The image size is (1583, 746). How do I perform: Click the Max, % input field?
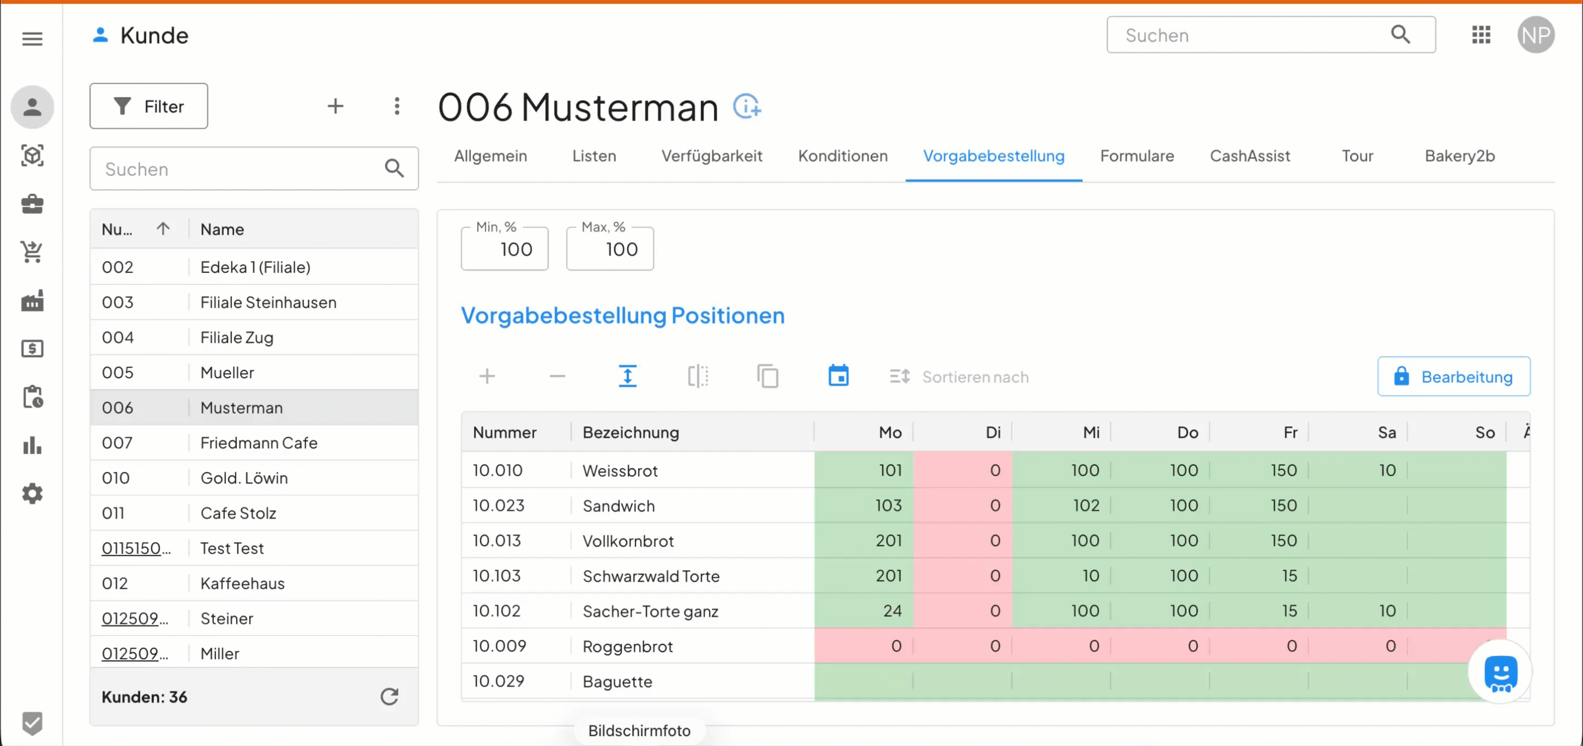click(610, 249)
